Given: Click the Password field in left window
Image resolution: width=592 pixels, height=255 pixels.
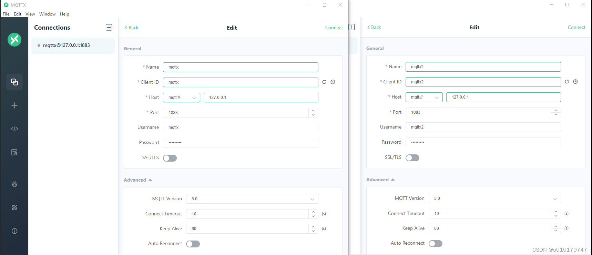Looking at the screenshot, I should (241, 143).
